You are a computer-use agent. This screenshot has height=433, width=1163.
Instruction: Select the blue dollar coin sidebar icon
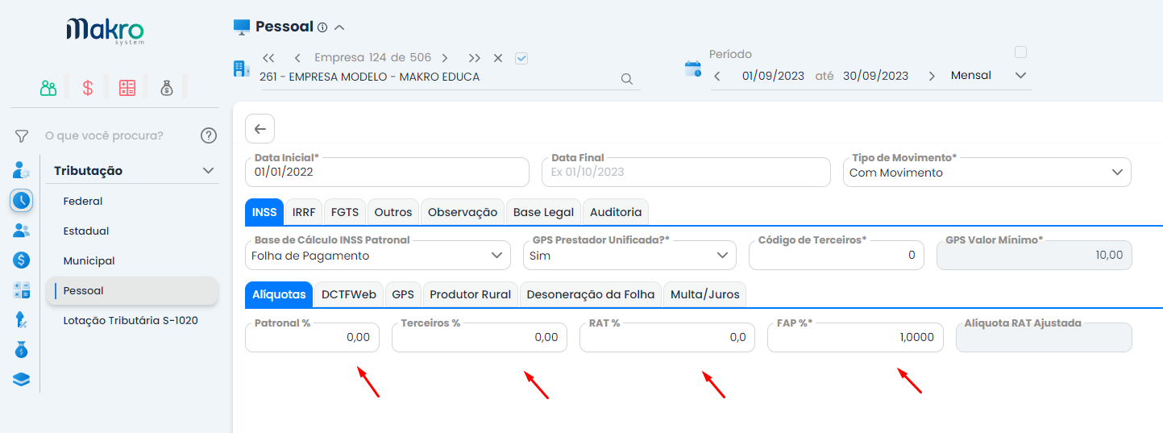click(22, 260)
